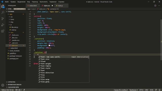Expand the fonts folder
The width and height of the screenshot is (162, 91).
16,19
